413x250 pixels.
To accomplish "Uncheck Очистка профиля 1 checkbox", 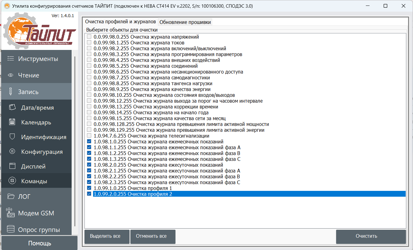I will [89, 188].
